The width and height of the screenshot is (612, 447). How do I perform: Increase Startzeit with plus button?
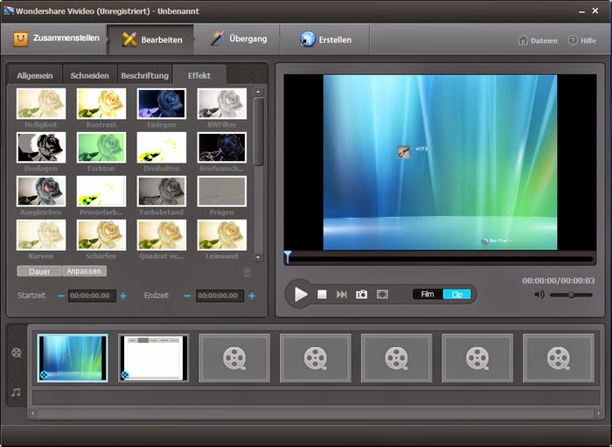(123, 296)
